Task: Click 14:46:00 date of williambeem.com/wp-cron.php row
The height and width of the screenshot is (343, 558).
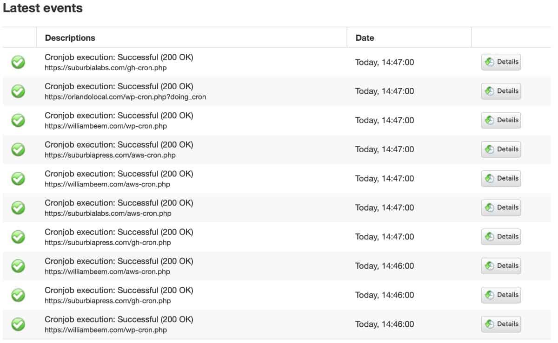Action: [x=385, y=324]
